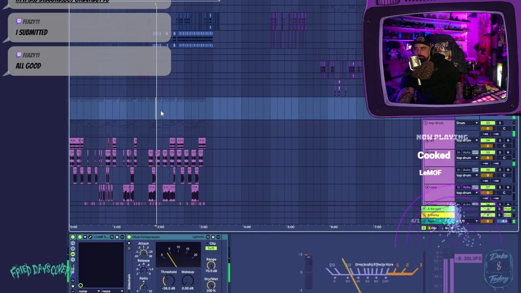Expand Glue Compressor sidechain section triangle
The width and height of the screenshot is (521, 293).
pos(129,243)
